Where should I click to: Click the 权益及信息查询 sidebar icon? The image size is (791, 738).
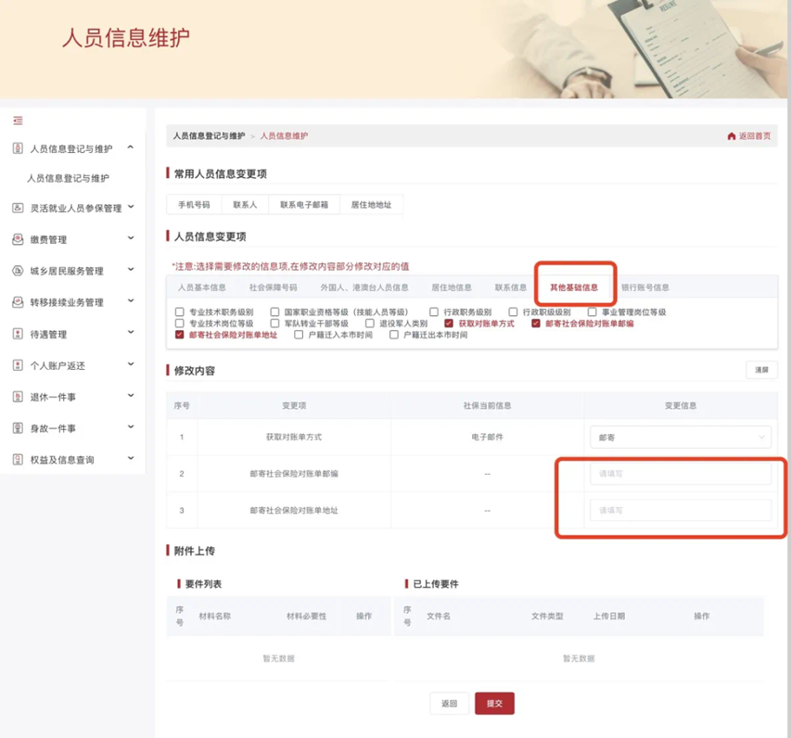coord(18,460)
